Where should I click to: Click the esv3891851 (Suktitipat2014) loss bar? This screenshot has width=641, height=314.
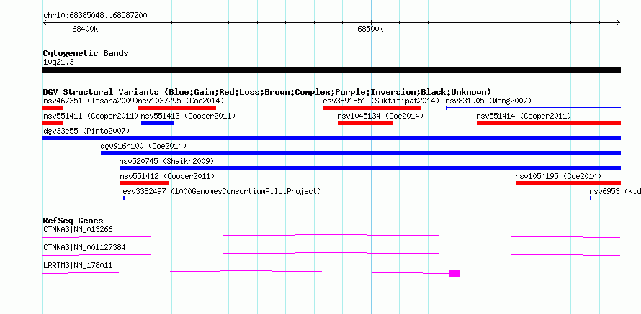pyautogui.click(x=372, y=108)
